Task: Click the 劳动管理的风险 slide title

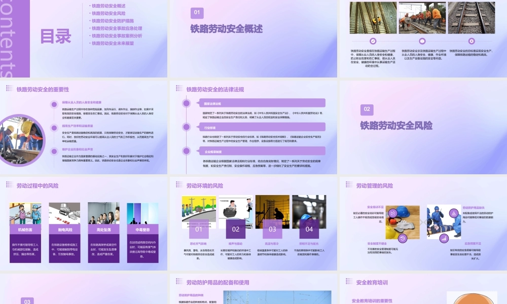Action: (375, 186)
